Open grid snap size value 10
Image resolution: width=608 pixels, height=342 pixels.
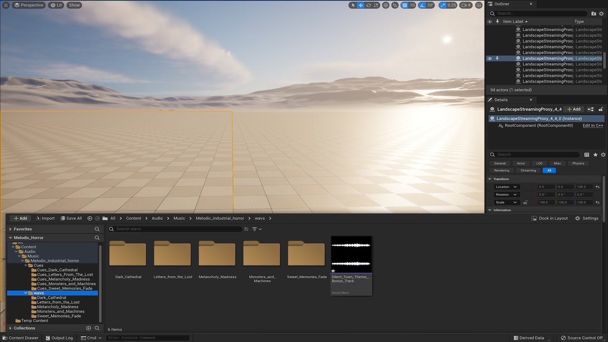click(412, 5)
